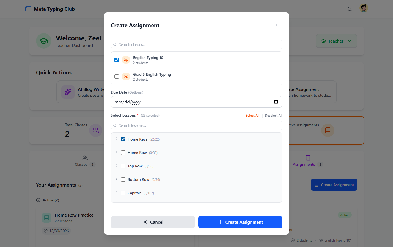Image resolution: width=396 pixels, height=247 pixels.
Task: Click the magnifier icon in Search classes
Action: [x=115, y=44]
